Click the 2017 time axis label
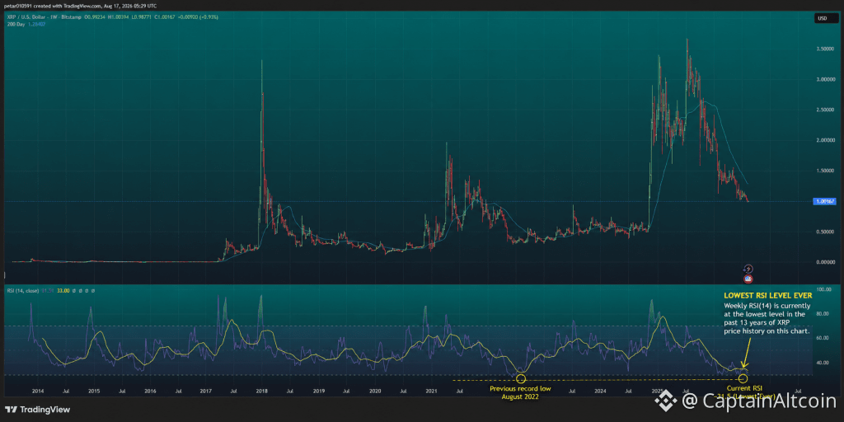 [206, 392]
